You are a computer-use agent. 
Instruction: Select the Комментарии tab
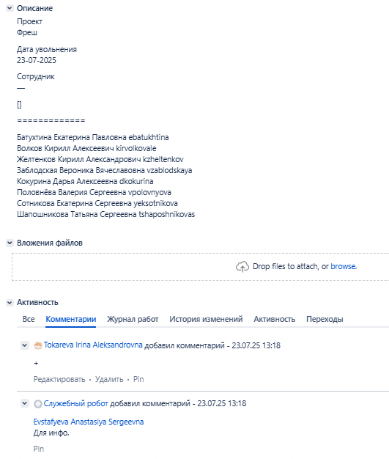point(71,319)
